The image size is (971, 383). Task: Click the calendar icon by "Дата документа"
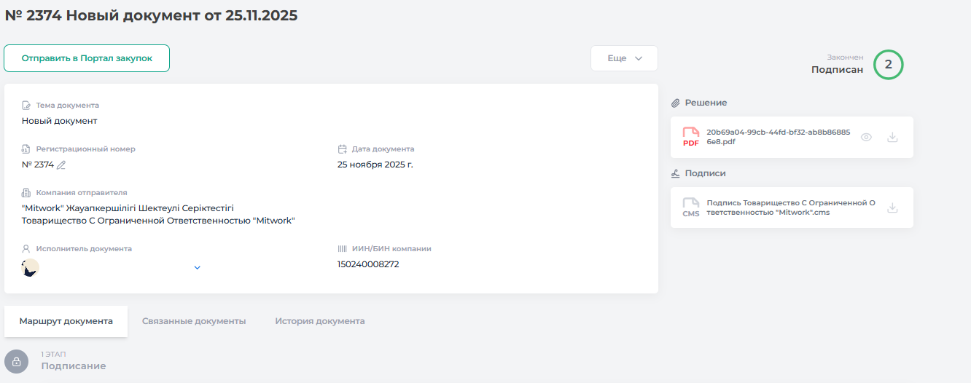click(x=343, y=149)
